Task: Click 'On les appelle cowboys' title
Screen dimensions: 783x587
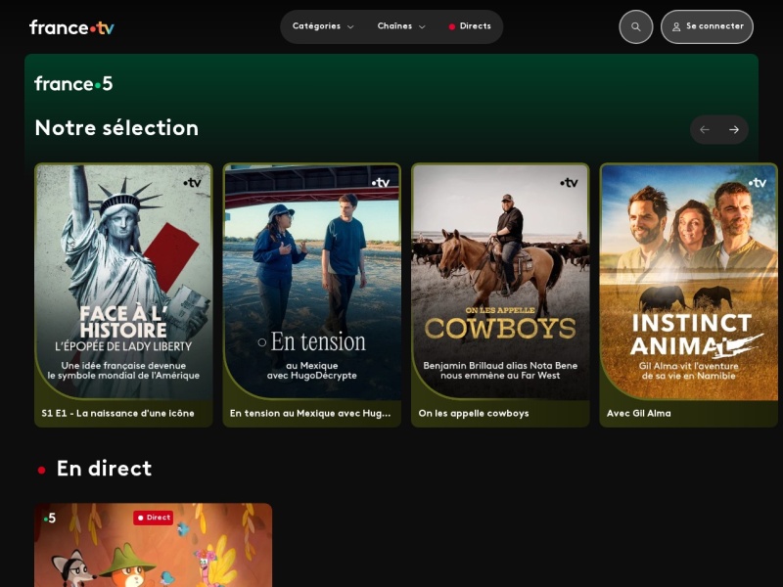Action: coord(474,413)
